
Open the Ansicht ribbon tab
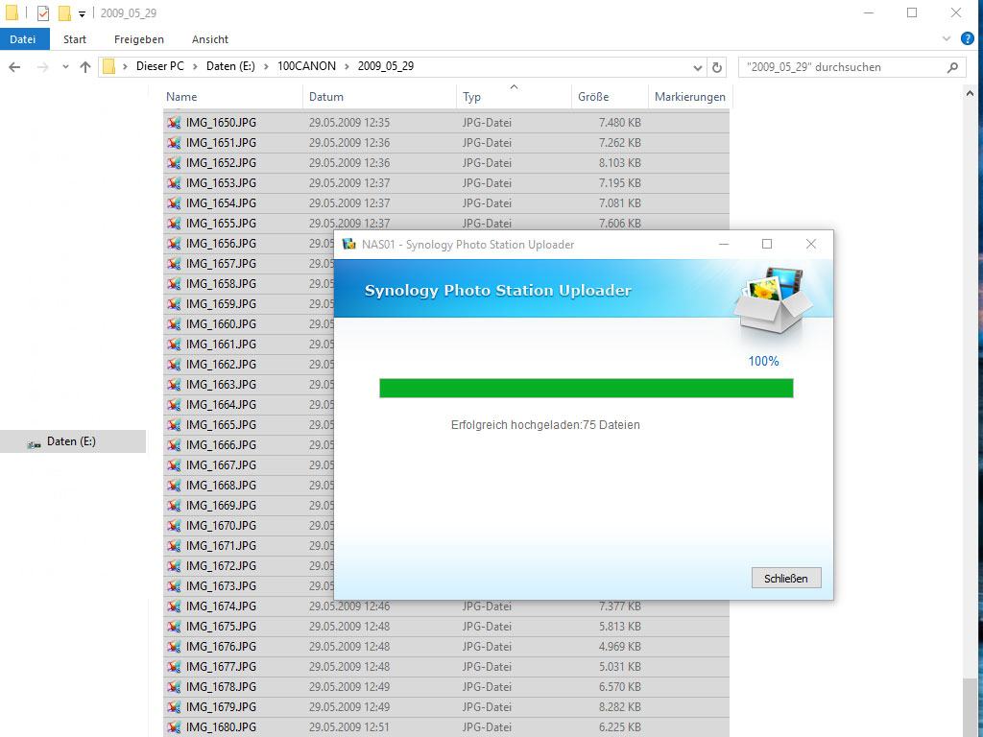210,38
